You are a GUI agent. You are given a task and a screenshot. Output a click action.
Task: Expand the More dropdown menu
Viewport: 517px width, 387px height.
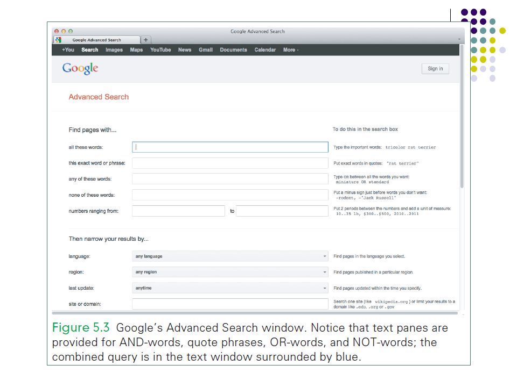pyautogui.click(x=290, y=49)
